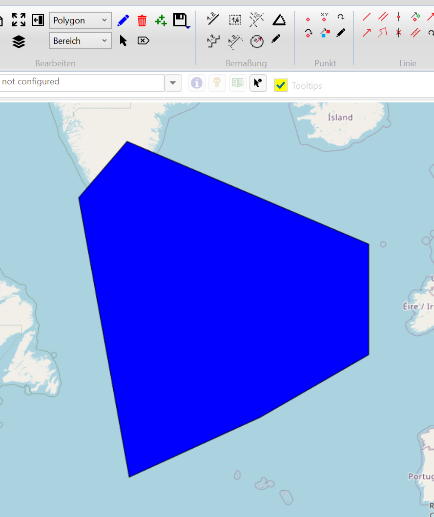Select the stepped dimension tool
The image size is (434, 517).
coord(213,41)
